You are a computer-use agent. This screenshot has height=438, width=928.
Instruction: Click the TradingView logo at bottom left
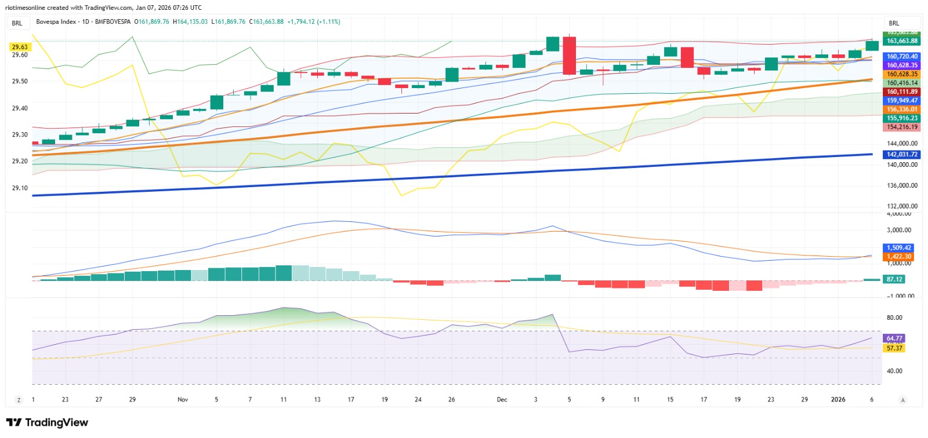47,422
